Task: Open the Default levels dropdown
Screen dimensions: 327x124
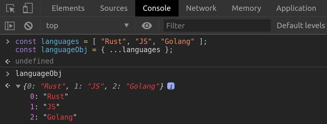Action: coord(301,25)
